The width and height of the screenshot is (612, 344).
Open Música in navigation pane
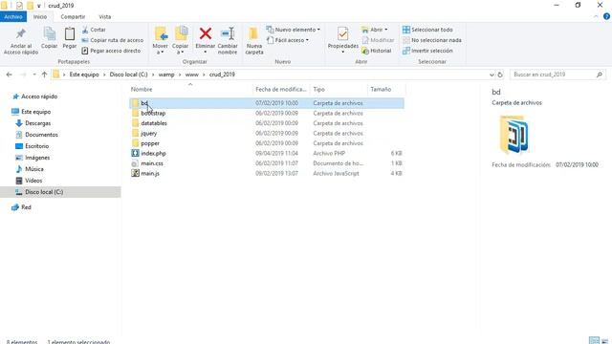click(x=30, y=169)
